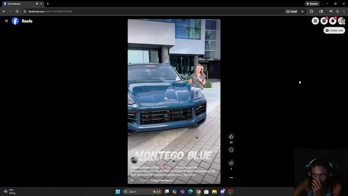This screenshot has width=348, height=196.
Task: Like the reel with thumbs-up icon
Action: click(231, 137)
